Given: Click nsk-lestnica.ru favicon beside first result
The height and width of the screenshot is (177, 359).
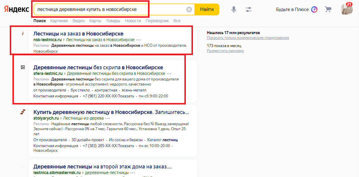Looking at the screenshot, I should point(23,33).
